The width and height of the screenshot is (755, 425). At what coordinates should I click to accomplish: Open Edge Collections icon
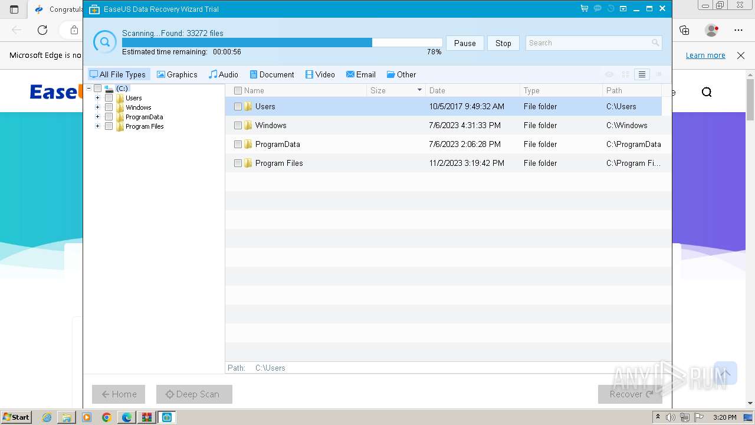pyautogui.click(x=684, y=30)
